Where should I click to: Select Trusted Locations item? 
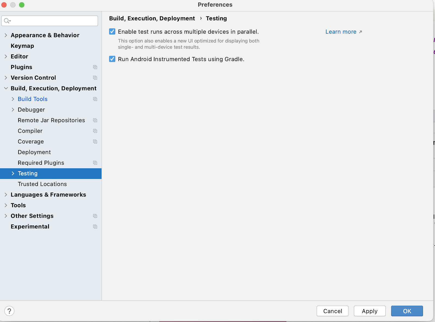tap(42, 184)
